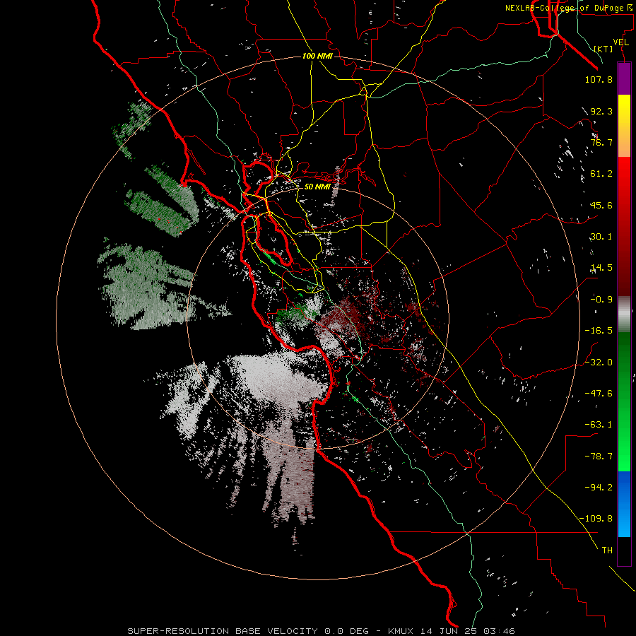
Task: Select the -63.1 legend value
Action: pyautogui.click(x=599, y=425)
